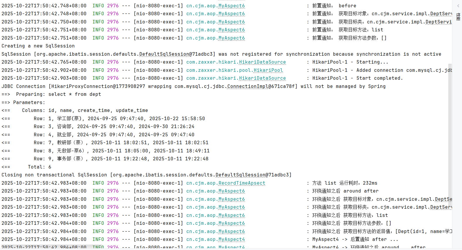Open MyAspect6 link on 前置通知 获取目标方法 list line
This screenshot has width=462, height=250.
pyautogui.click(x=231, y=30)
